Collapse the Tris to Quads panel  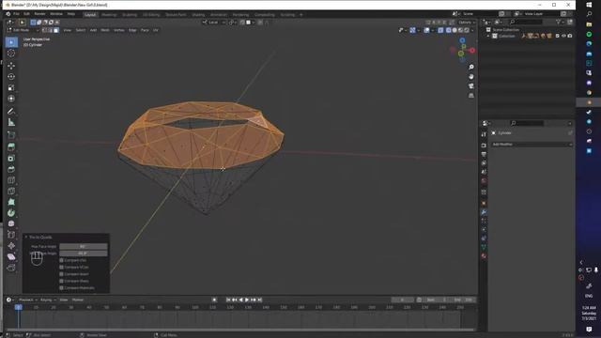26,238
